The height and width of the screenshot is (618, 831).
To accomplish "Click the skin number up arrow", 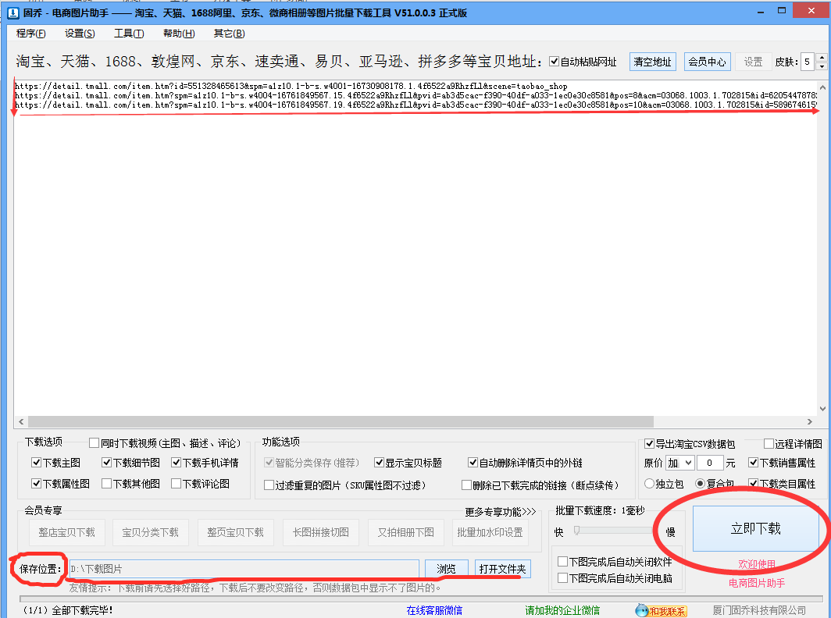I will click(821, 57).
